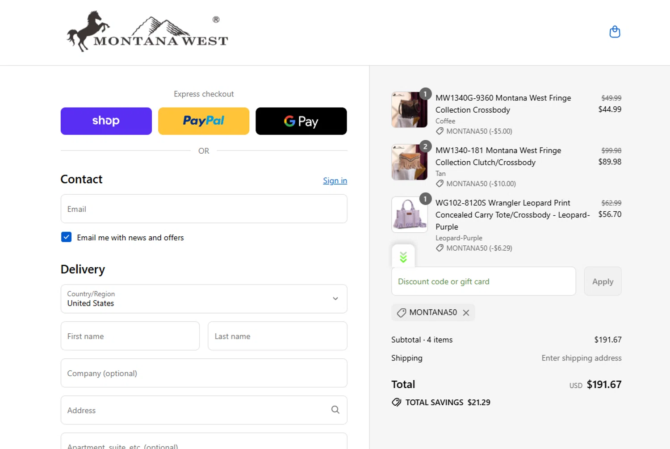This screenshot has height=449, width=670.
Task: Click quantity badge on Leopard-Purple tote
Action: point(425,199)
